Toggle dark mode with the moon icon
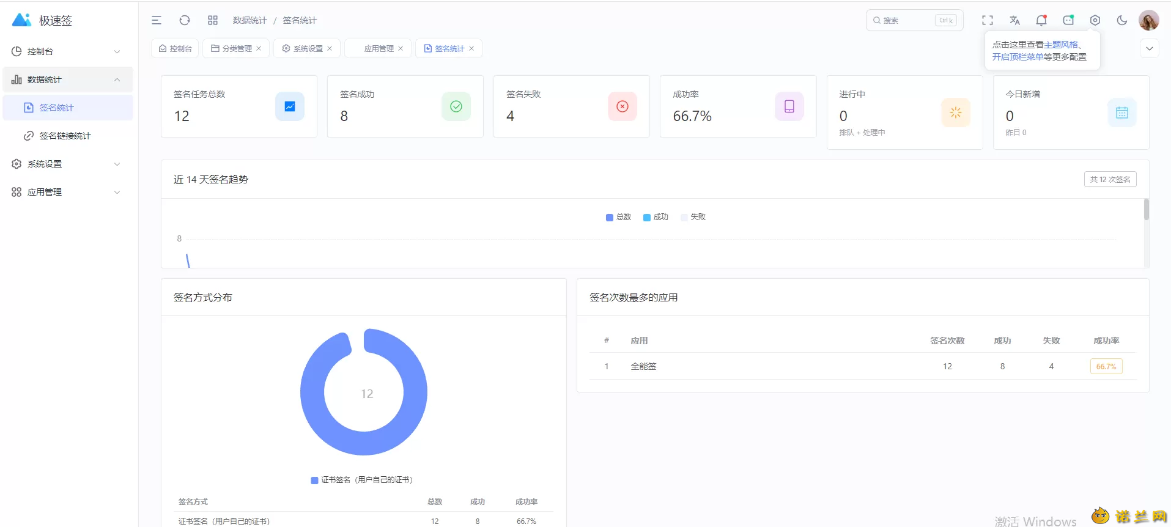 coord(1122,20)
